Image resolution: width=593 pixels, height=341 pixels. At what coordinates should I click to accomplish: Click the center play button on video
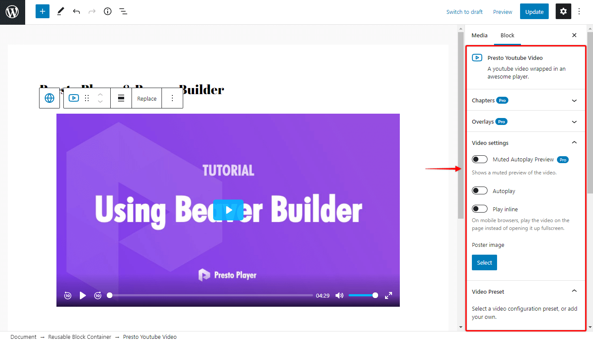(x=228, y=210)
